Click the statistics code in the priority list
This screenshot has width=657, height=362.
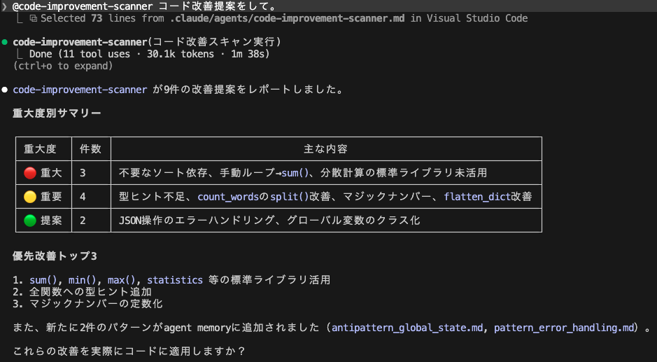tap(175, 279)
